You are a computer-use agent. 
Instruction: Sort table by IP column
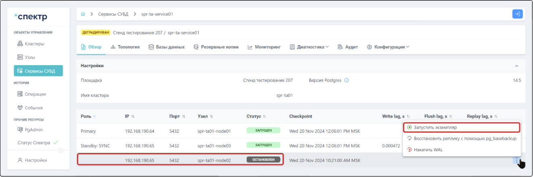pos(133,117)
